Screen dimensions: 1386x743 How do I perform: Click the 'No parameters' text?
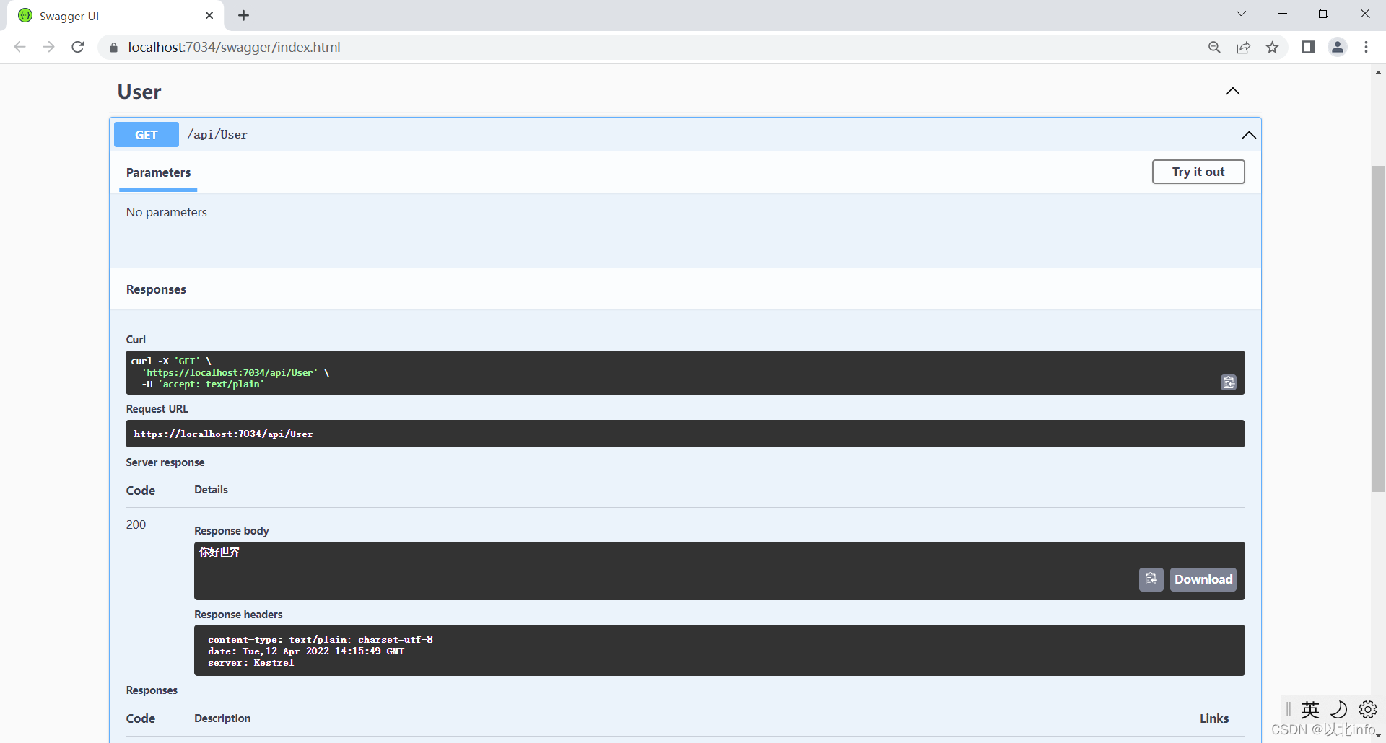(x=167, y=212)
